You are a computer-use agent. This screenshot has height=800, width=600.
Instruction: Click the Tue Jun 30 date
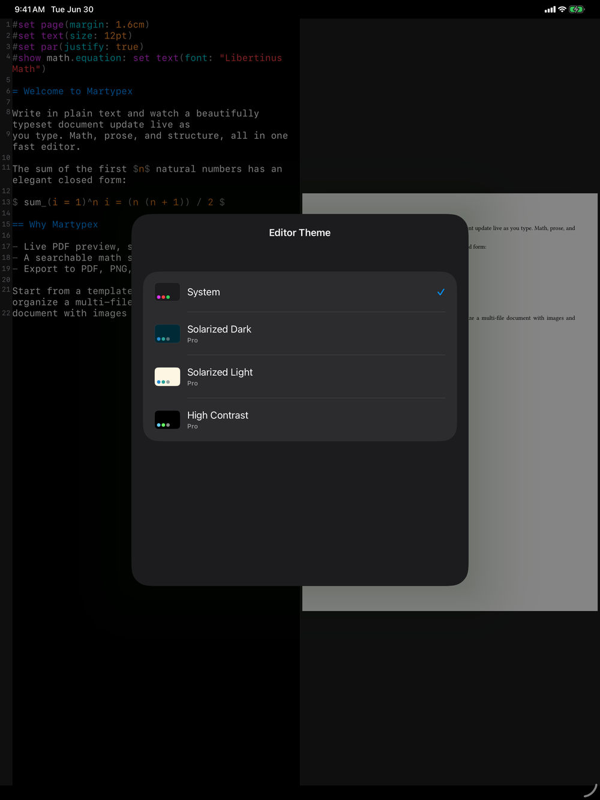tap(72, 10)
